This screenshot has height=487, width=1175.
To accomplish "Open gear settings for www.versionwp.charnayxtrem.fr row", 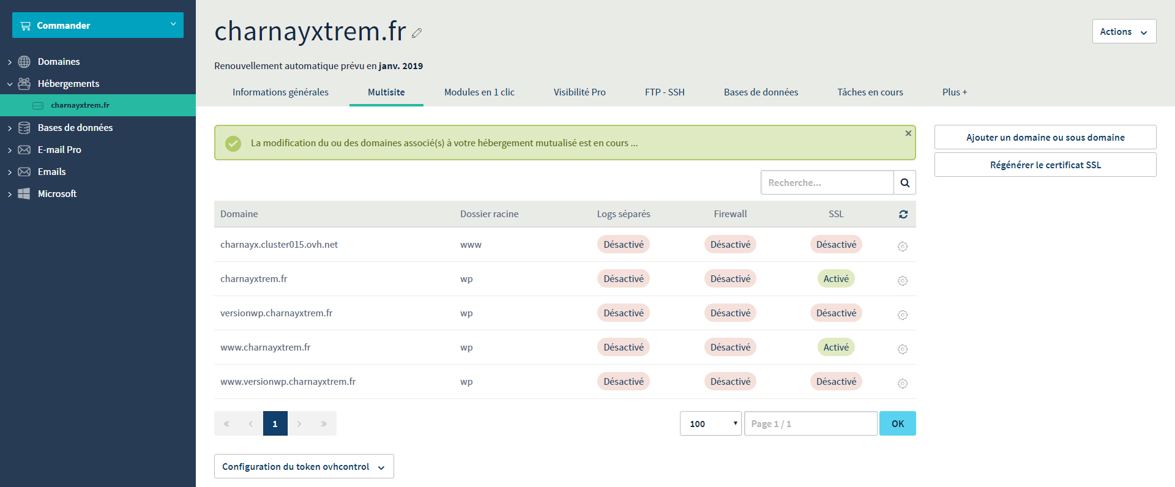I will coord(902,383).
